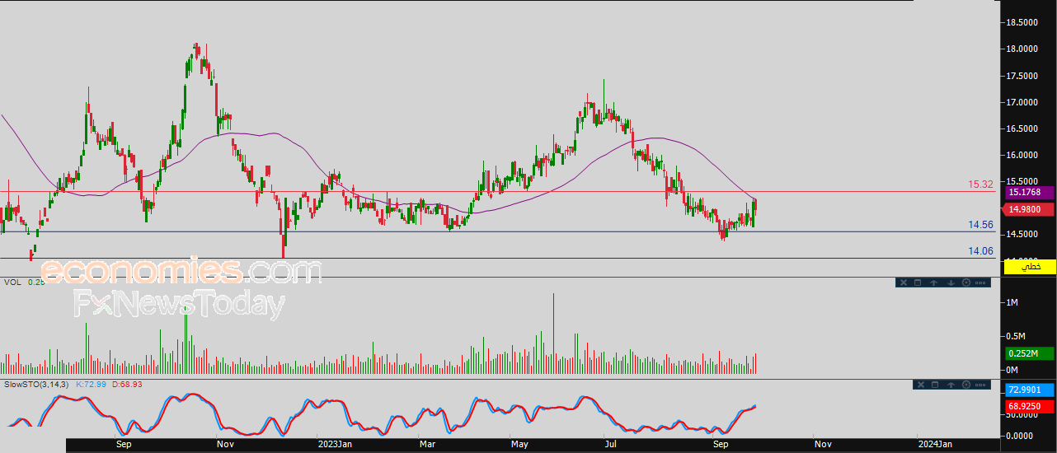Click the 68.9250 stochastic D value tag
This screenshot has width=1057, height=453.
click(1030, 407)
